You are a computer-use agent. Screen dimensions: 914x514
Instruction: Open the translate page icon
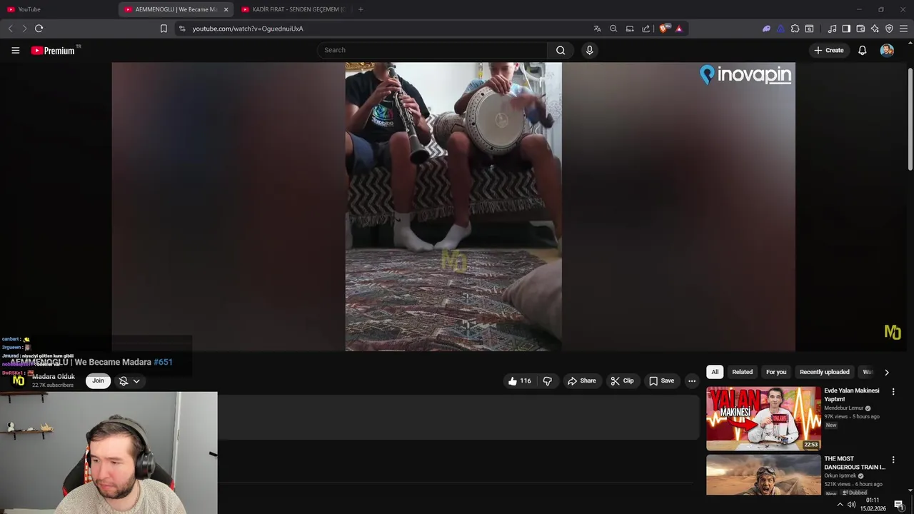point(597,29)
